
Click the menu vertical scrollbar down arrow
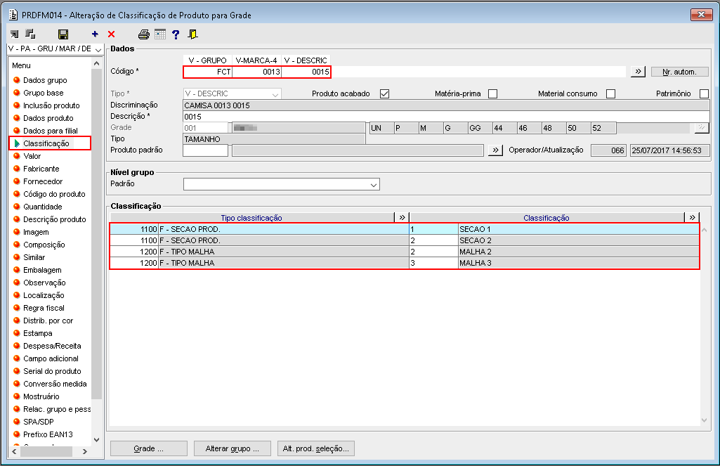coord(96,440)
